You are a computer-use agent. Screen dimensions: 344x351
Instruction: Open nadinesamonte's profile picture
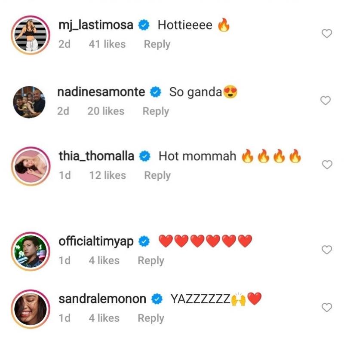(29, 101)
